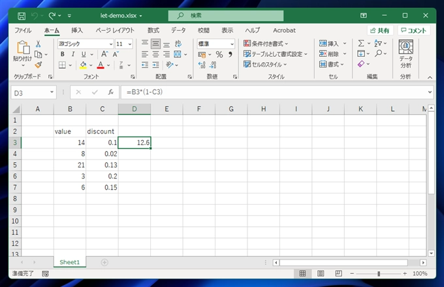This screenshot has width=444, height=287.
Task: Open number format dropdown
Action: click(x=232, y=44)
